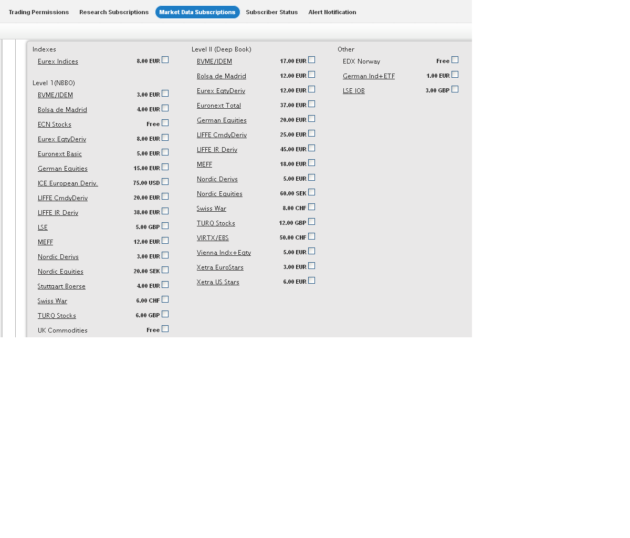Screen dimensions: 630x538
Task: Check Level 1 German Equities 15.00 EUR
Action: 165,167
